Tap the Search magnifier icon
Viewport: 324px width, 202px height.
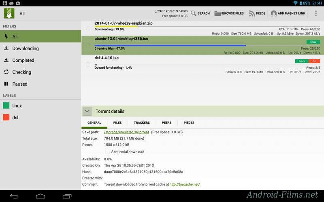[x=193, y=13]
